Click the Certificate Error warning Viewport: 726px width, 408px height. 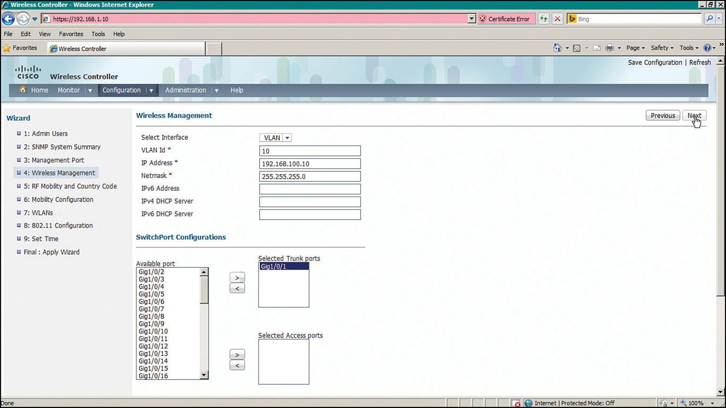[505, 19]
